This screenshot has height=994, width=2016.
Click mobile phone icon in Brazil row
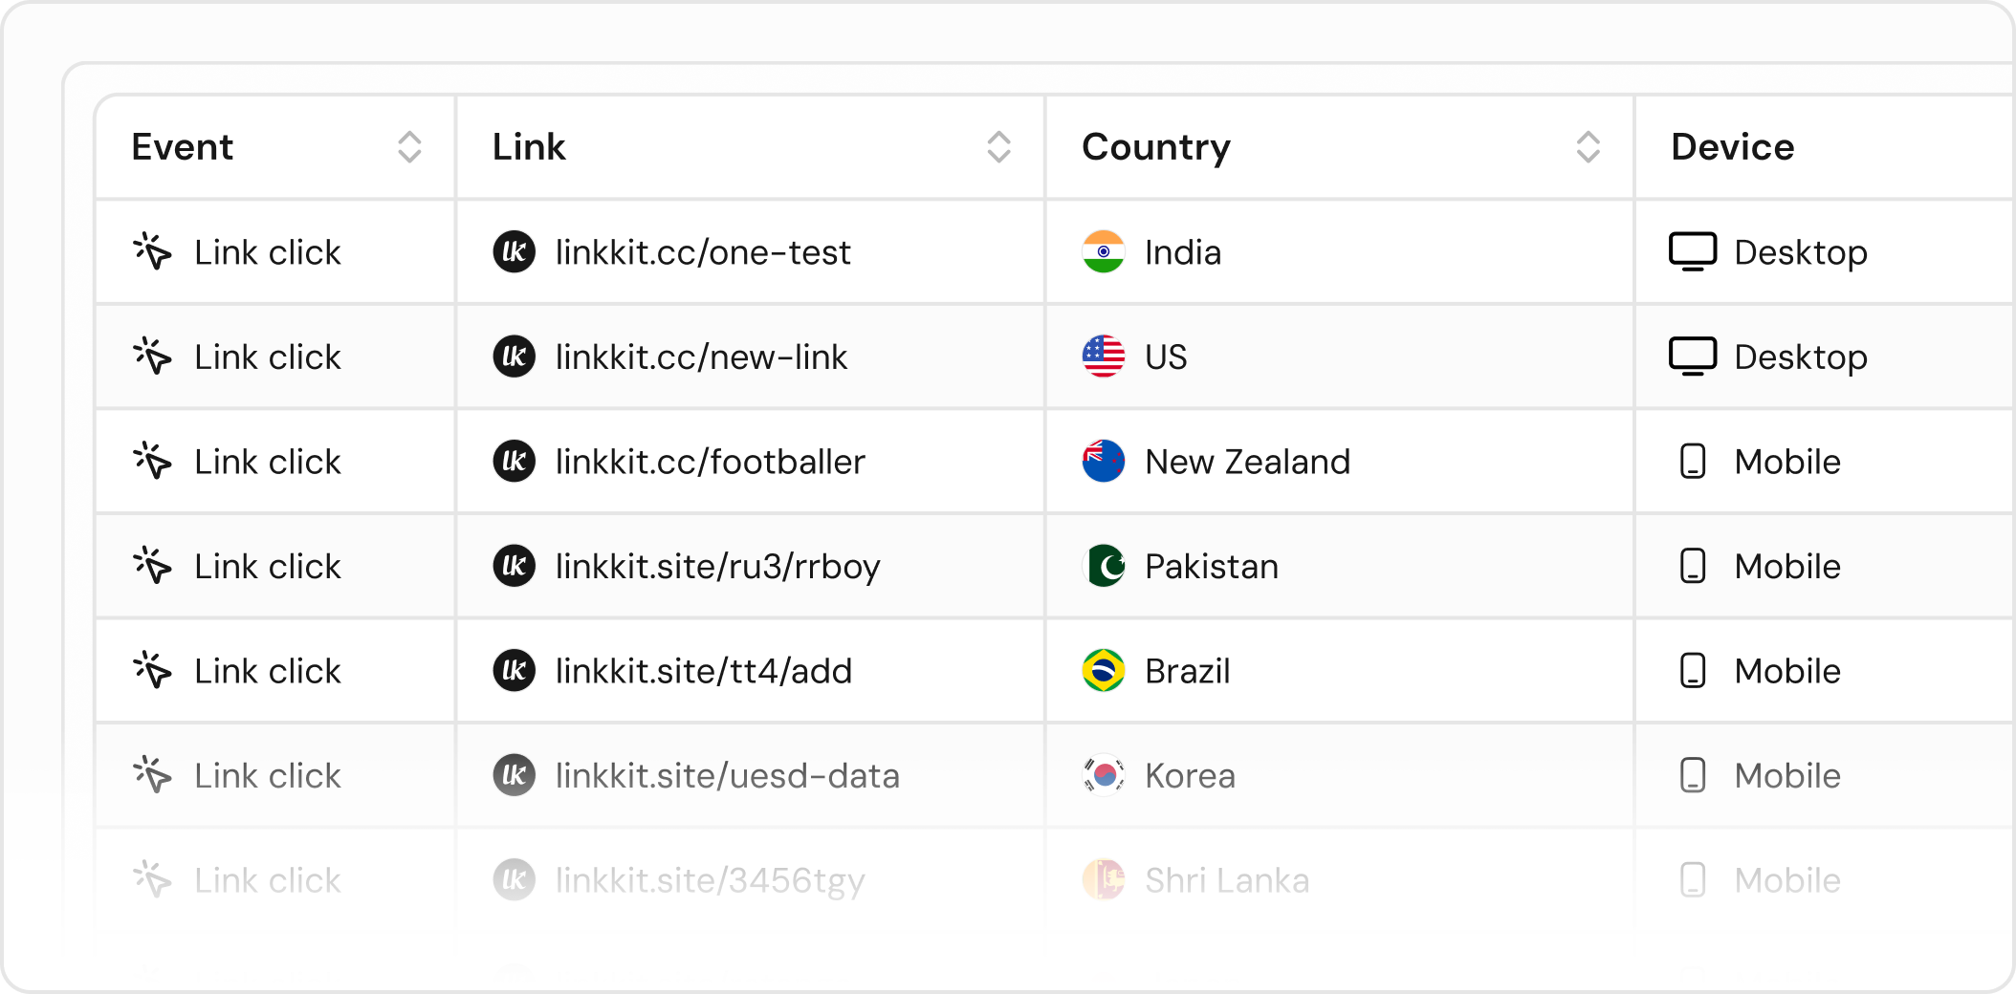tap(1692, 671)
